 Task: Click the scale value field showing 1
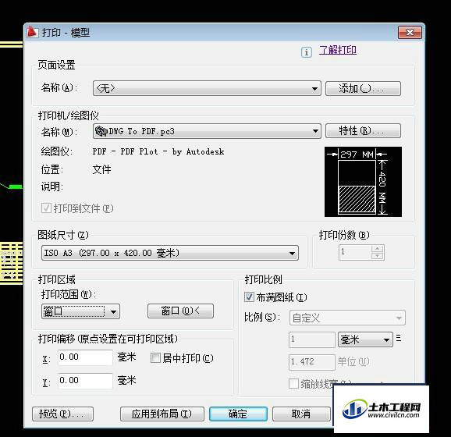pos(312,339)
